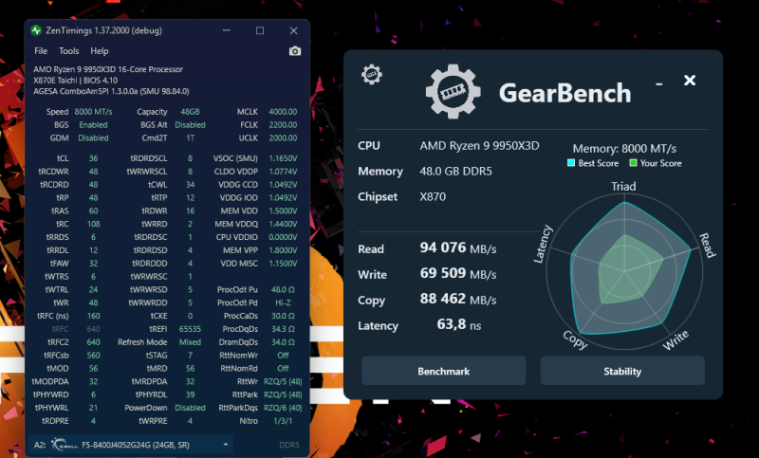The image size is (759, 458).
Task: Click the Copy score 88 462 MB/s
Action: pos(458,300)
